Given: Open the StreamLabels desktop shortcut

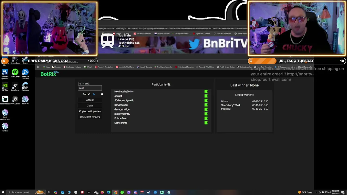Looking at the screenshot, I should [x=5, y=100].
